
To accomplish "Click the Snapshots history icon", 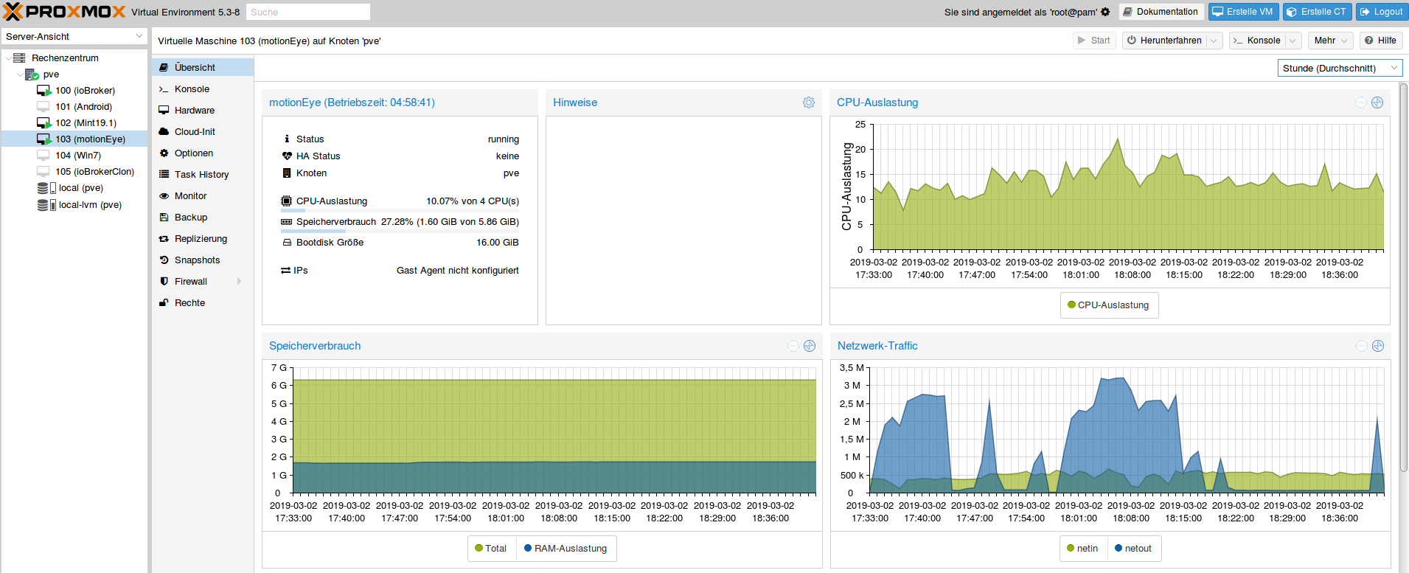I will point(164,260).
